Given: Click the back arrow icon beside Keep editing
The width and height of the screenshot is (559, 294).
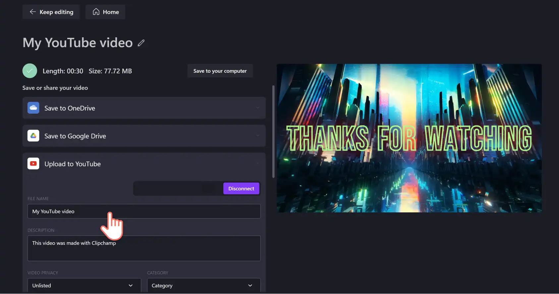Looking at the screenshot, I should coord(33,12).
